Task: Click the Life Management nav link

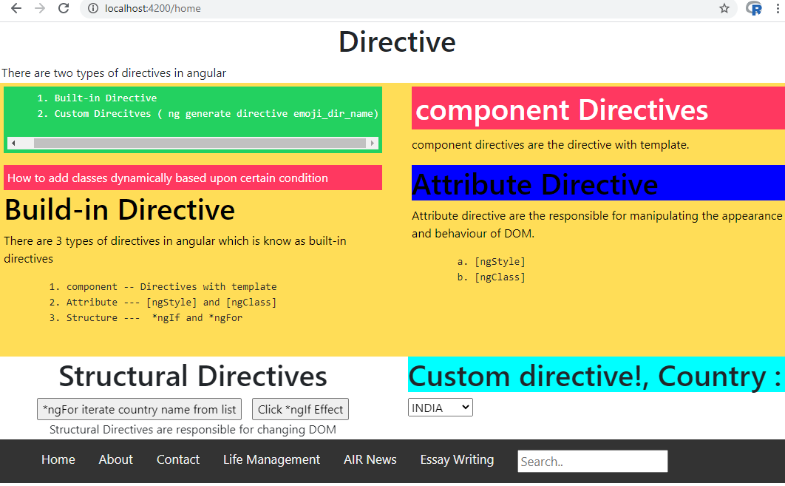Action: [x=271, y=459]
